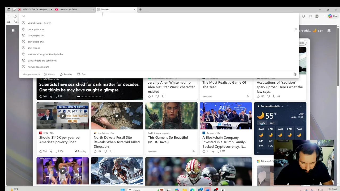Switch to the chatbot - YouTube tab
This screenshot has height=191, width=340.
point(74,10)
